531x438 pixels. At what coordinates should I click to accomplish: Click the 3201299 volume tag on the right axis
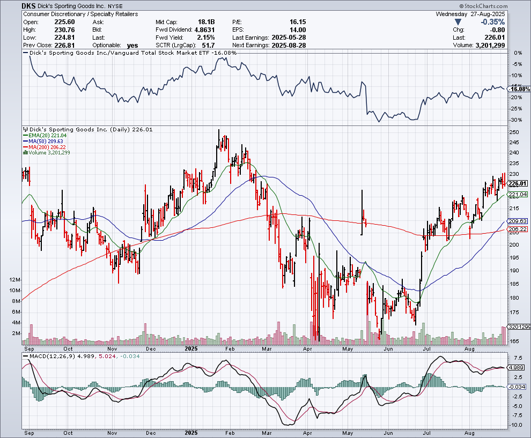pyautogui.click(x=520, y=326)
